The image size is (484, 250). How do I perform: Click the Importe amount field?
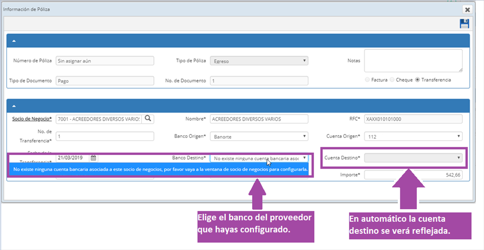[414, 175]
